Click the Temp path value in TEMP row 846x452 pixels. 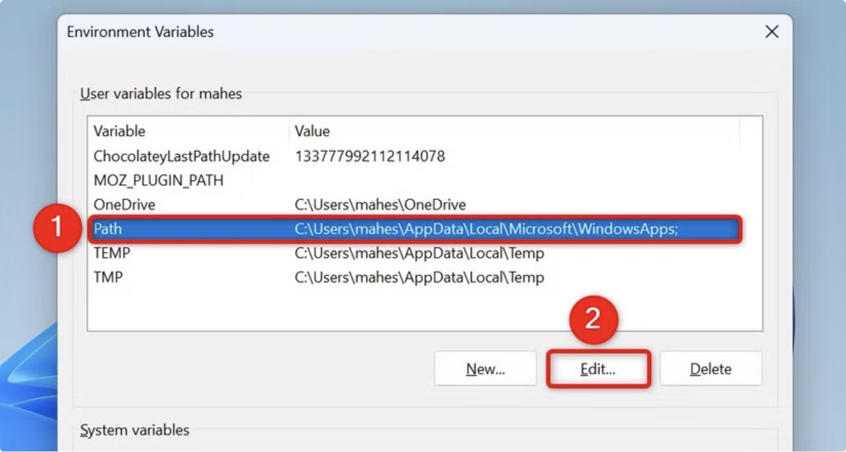pos(420,254)
